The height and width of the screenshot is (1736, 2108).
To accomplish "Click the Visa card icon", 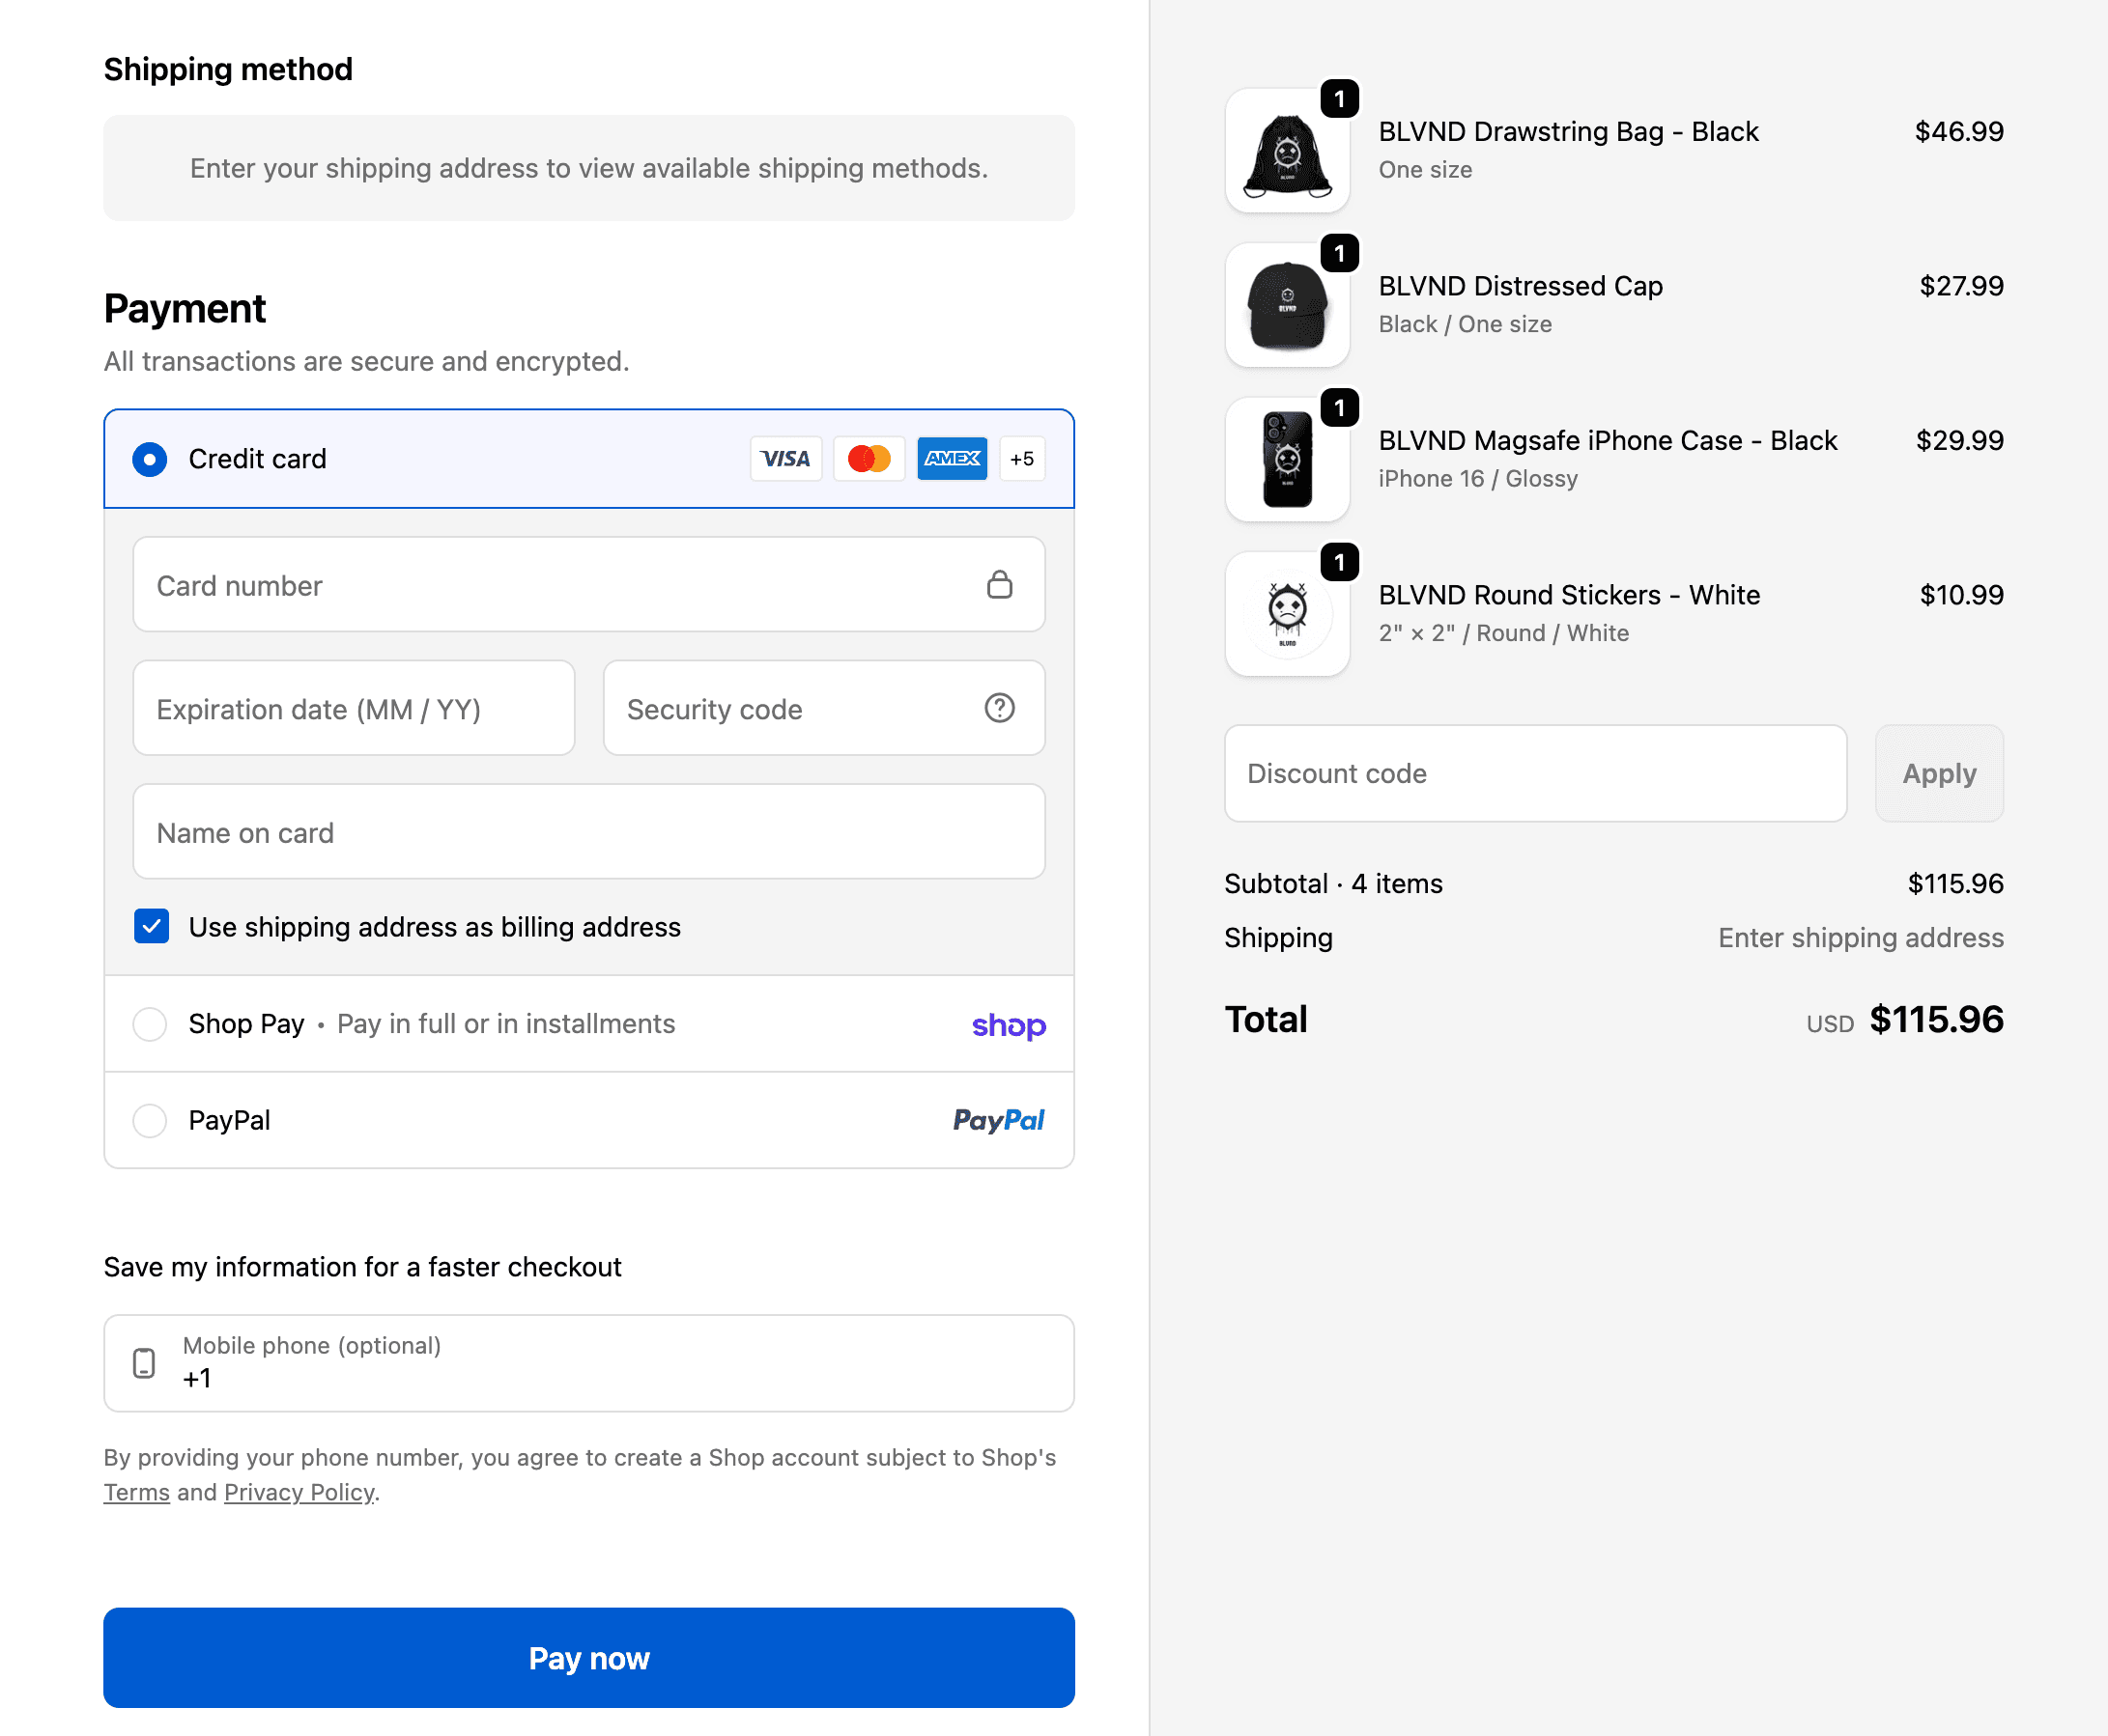I will (785, 459).
